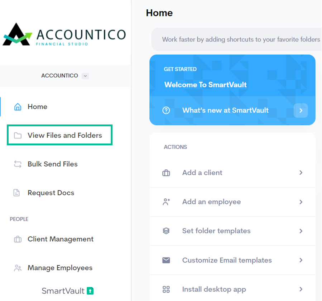The height and width of the screenshot is (301, 322).
Task: Click the question mark circle in the blue banner
Action: pyautogui.click(x=165, y=110)
